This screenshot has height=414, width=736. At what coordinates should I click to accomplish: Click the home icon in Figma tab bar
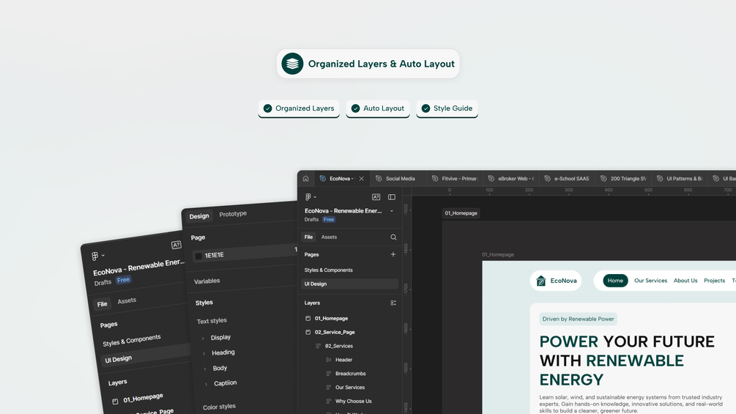[x=305, y=178]
